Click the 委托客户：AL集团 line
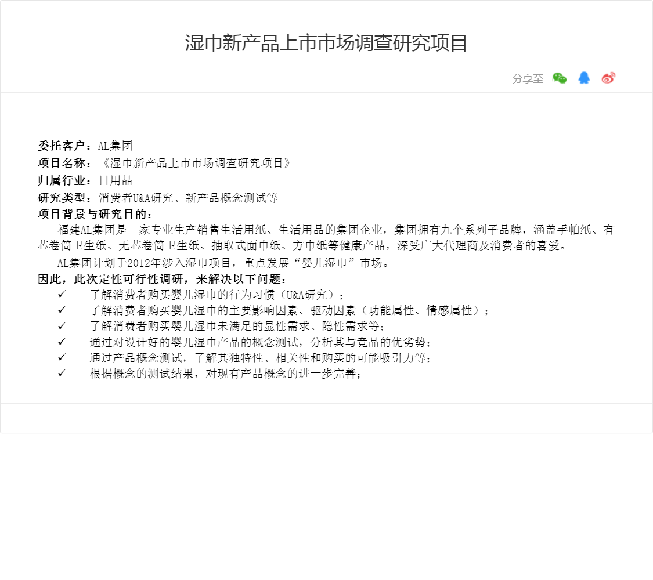 (x=85, y=146)
